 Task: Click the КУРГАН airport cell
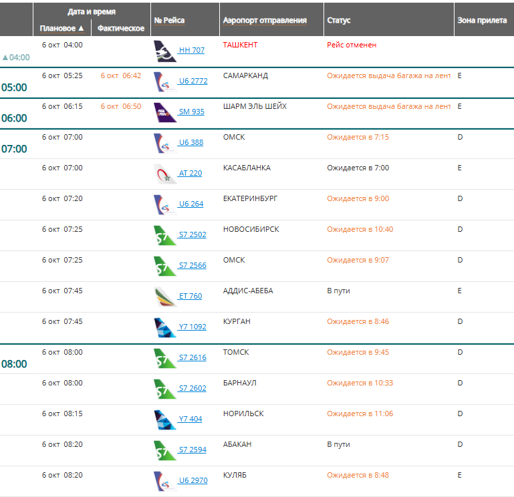point(237,321)
